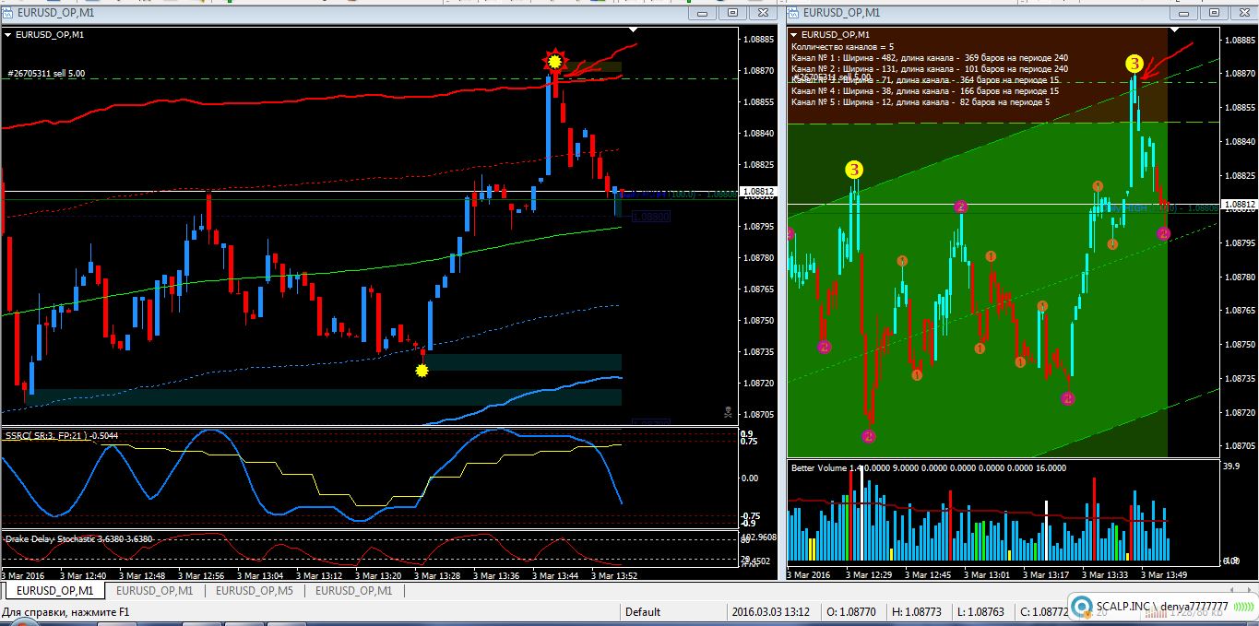Open the EURUSD_OP,M1 tab just after the M5 tab
Image resolution: width=1259 pixels, height=626 pixels.
354,590
